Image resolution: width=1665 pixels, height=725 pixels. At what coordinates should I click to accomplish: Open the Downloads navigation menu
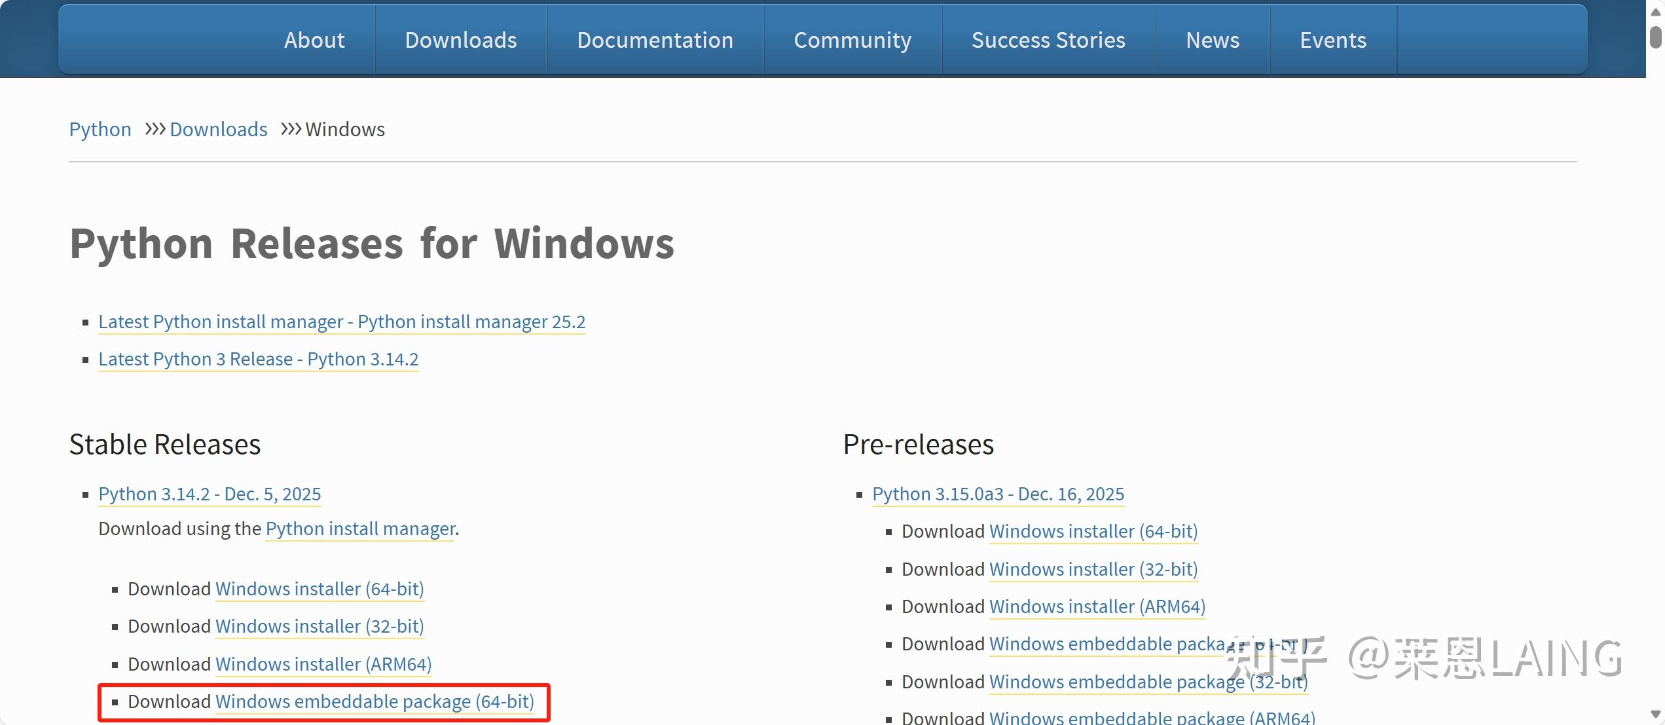pos(461,41)
